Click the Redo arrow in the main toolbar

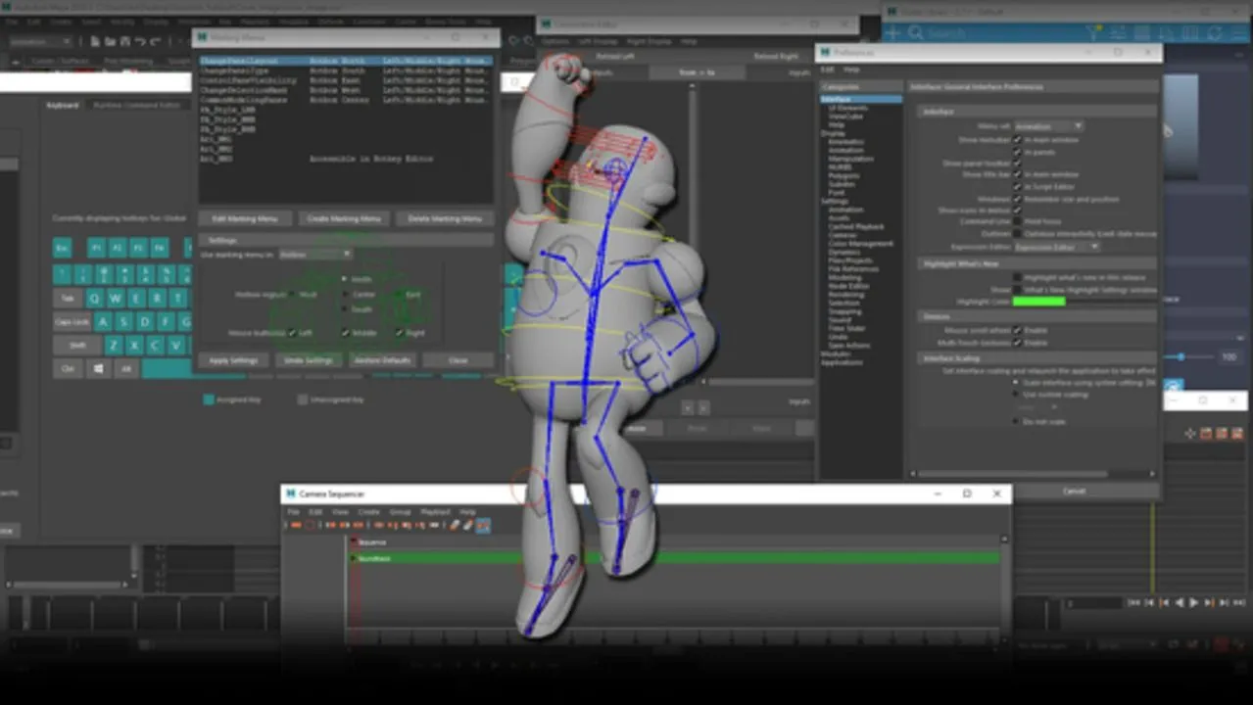click(x=155, y=42)
